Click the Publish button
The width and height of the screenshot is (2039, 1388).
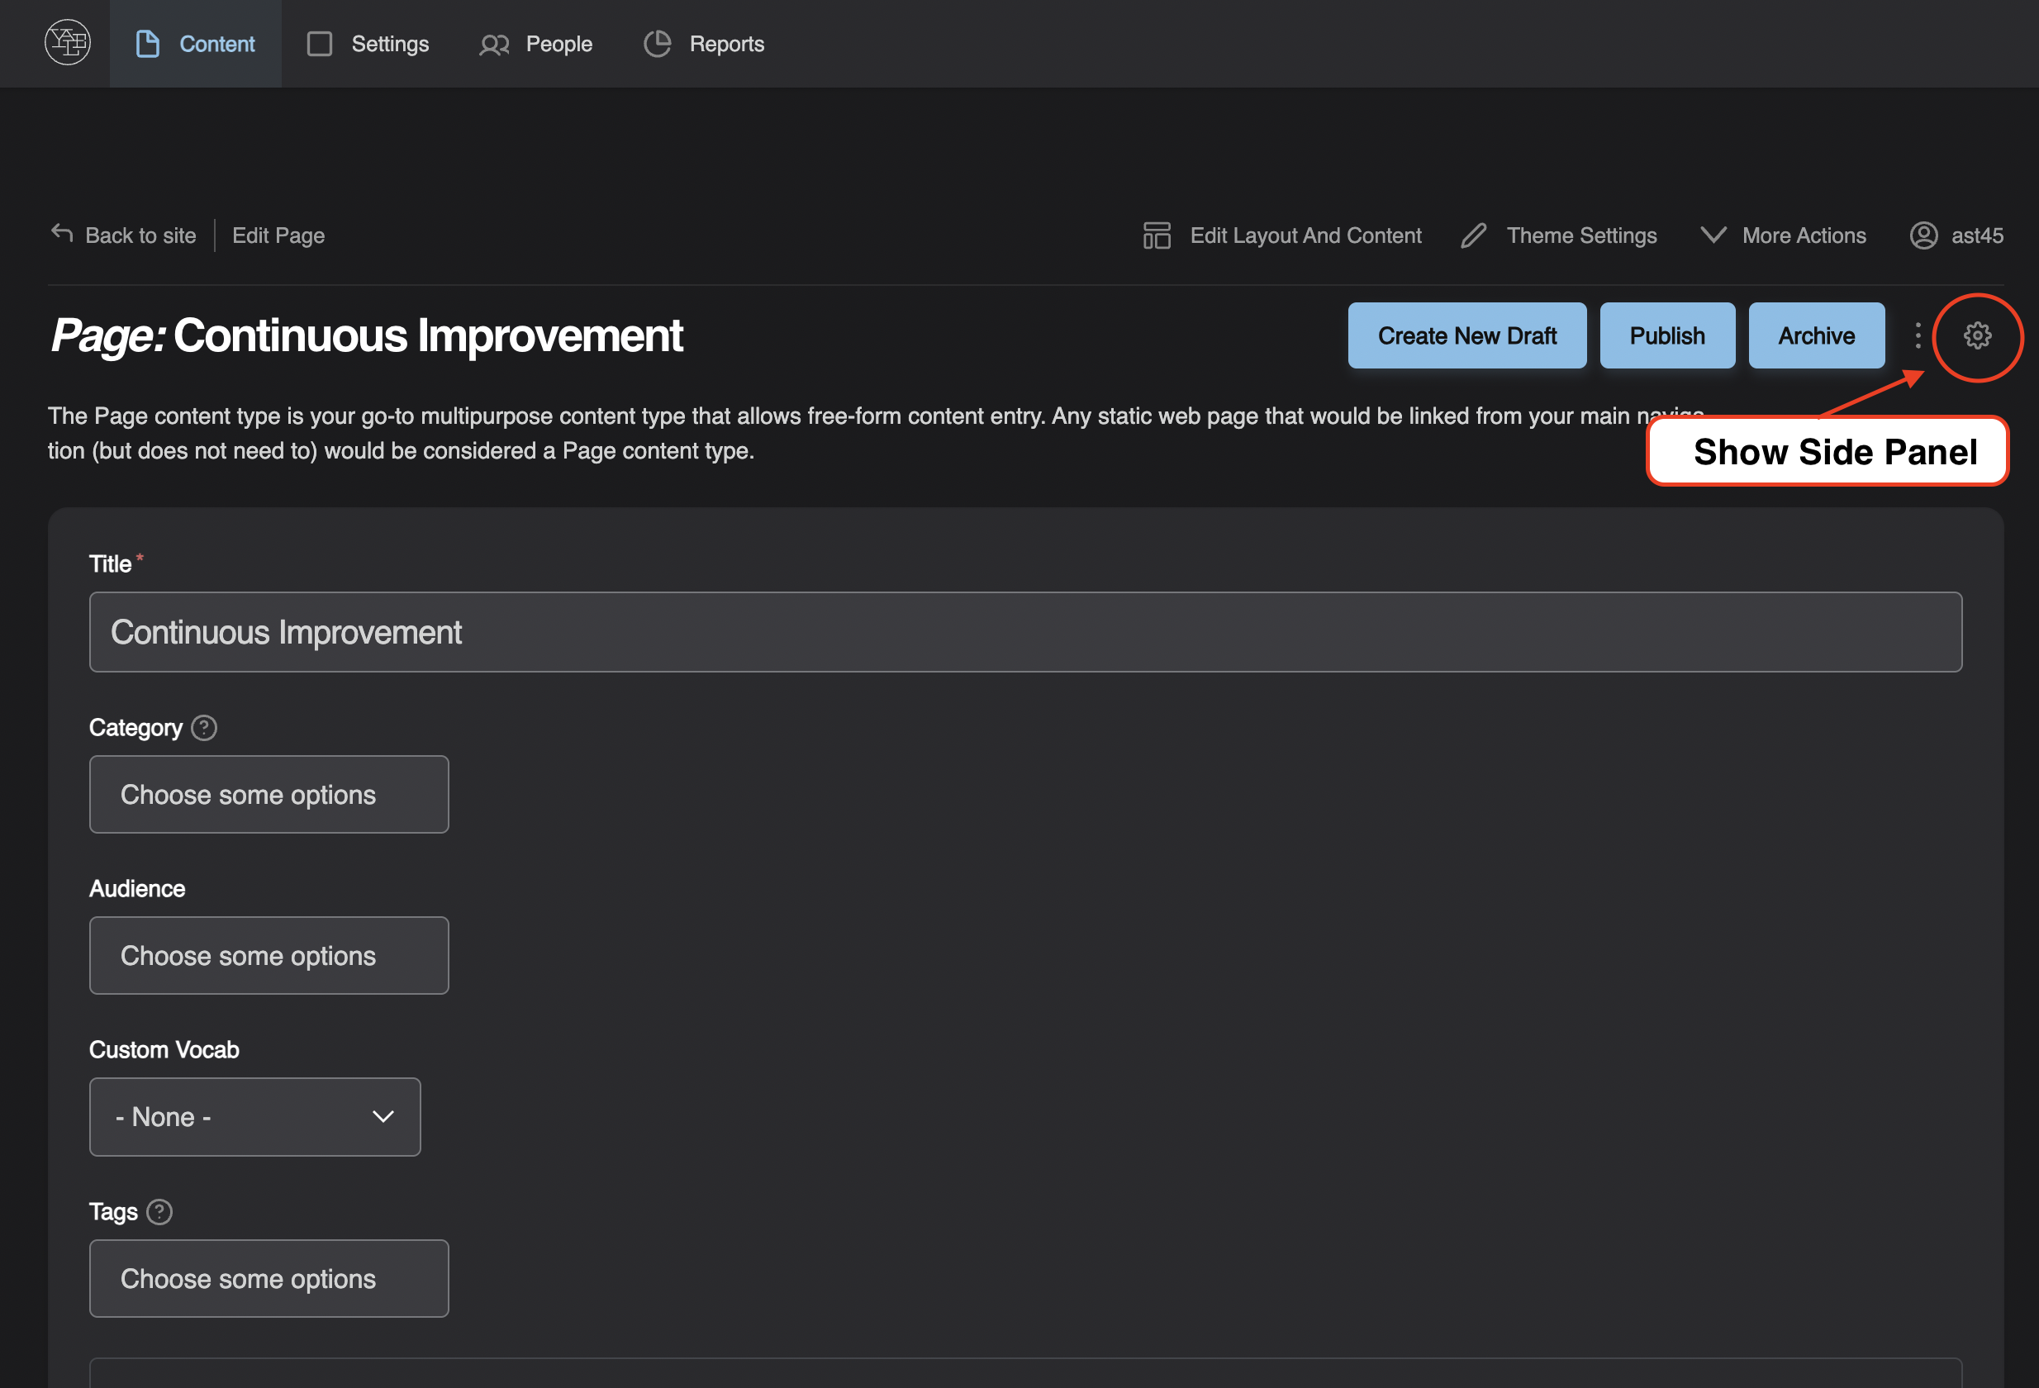(1667, 335)
